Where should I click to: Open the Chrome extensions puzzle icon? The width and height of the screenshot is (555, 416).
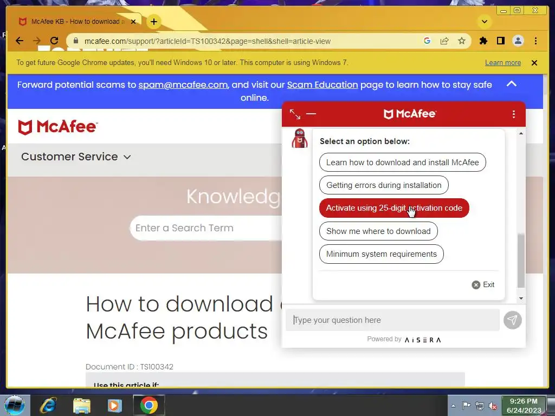(x=483, y=41)
